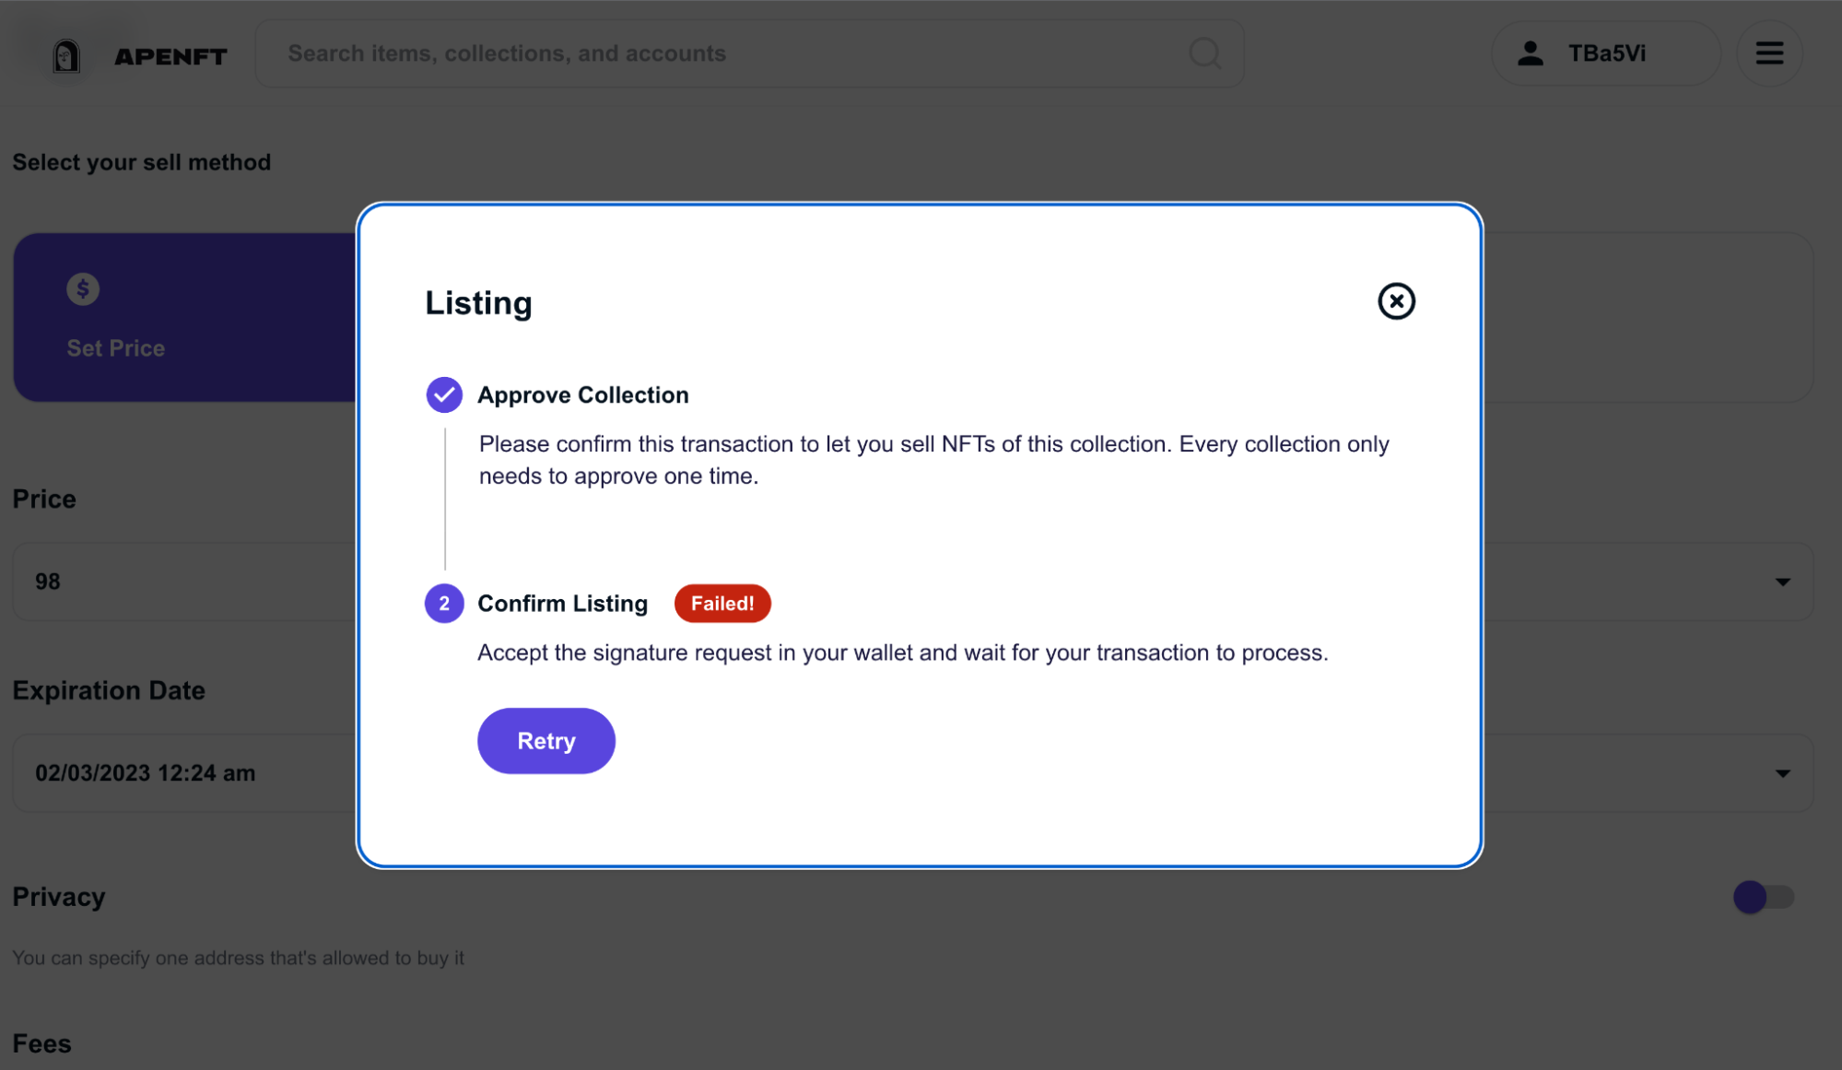Open the hamburger menu

[1769, 53]
